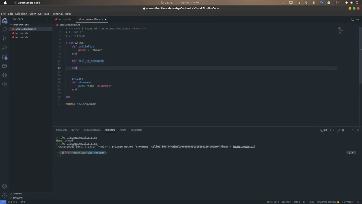This screenshot has width=362, height=204.
Task: Split the editor right
Action: [353, 19]
